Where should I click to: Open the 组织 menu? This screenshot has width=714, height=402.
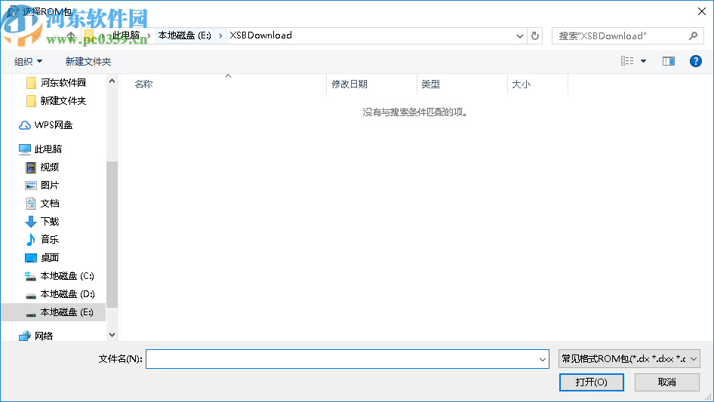(28, 61)
